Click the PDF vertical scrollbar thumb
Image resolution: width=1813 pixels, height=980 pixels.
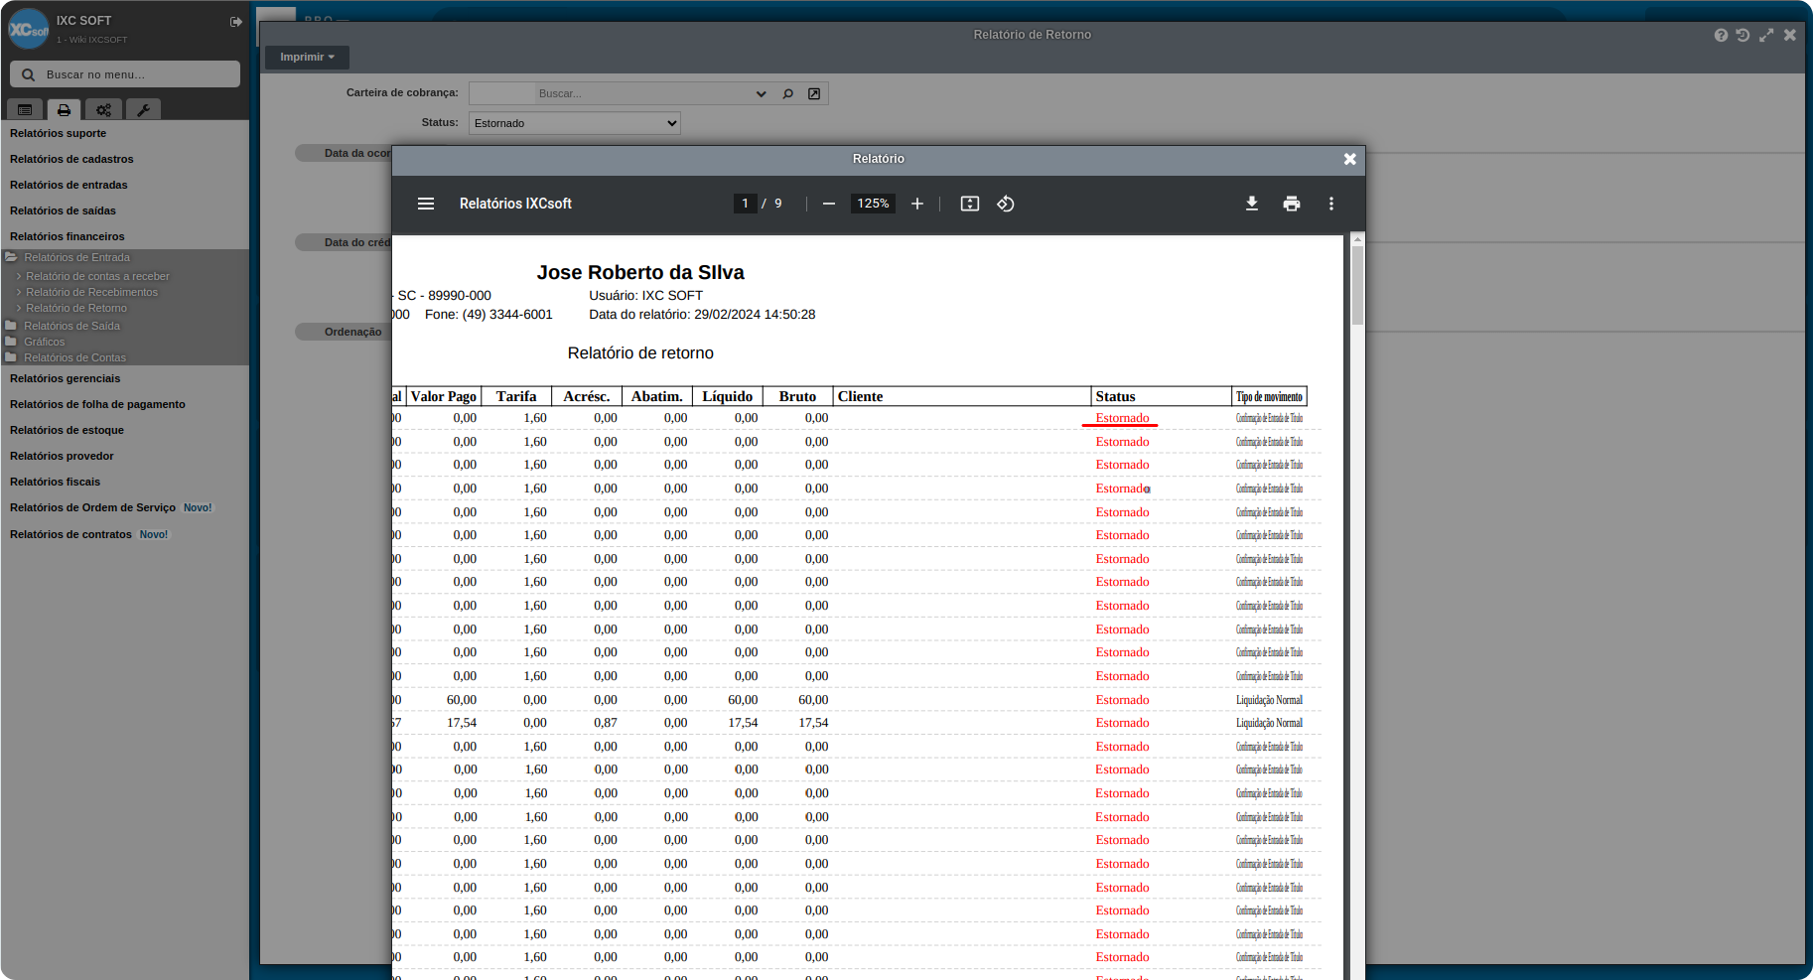(1357, 285)
